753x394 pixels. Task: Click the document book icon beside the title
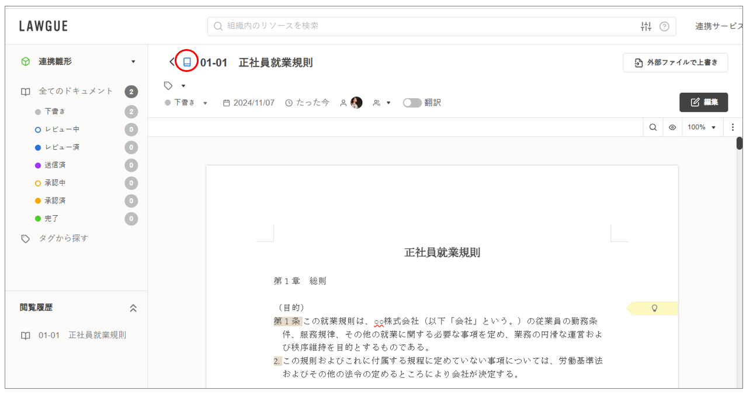tap(187, 62)
